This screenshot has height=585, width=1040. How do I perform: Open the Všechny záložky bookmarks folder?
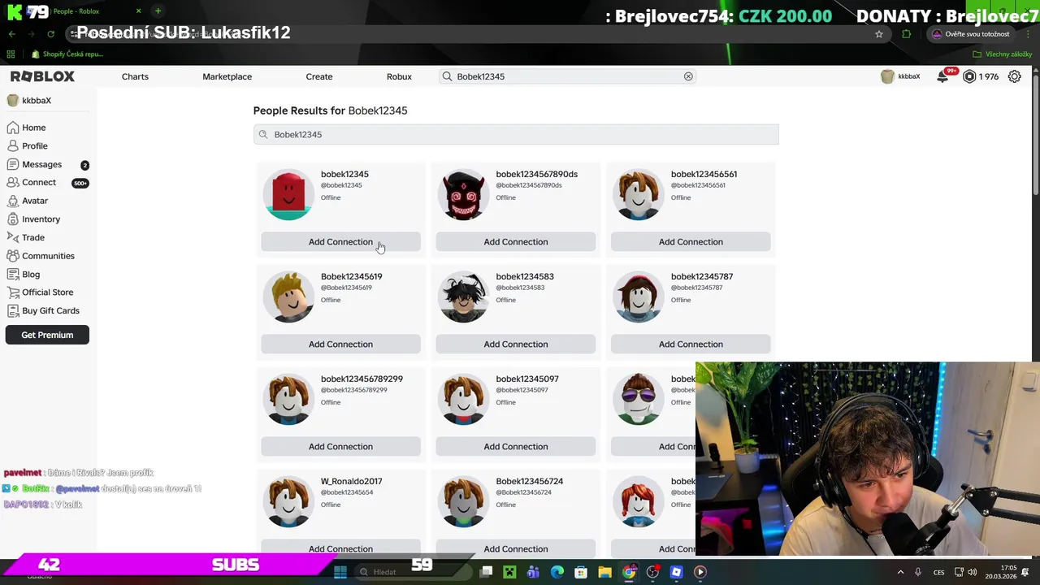1003,54
